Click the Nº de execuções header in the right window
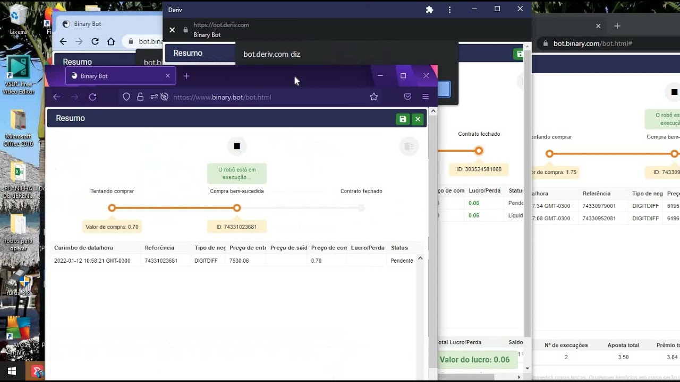Viewport: 680px width, 382px height. coord(566,345)
